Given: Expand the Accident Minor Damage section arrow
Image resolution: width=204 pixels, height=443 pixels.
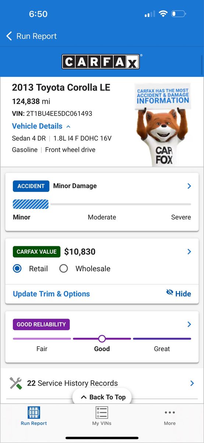Looking at the screenshot, I should (x=189, y=186).
